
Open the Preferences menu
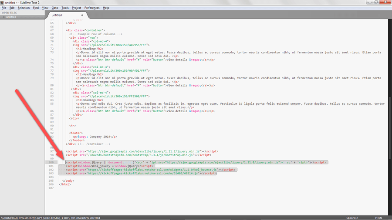[92, 8]
